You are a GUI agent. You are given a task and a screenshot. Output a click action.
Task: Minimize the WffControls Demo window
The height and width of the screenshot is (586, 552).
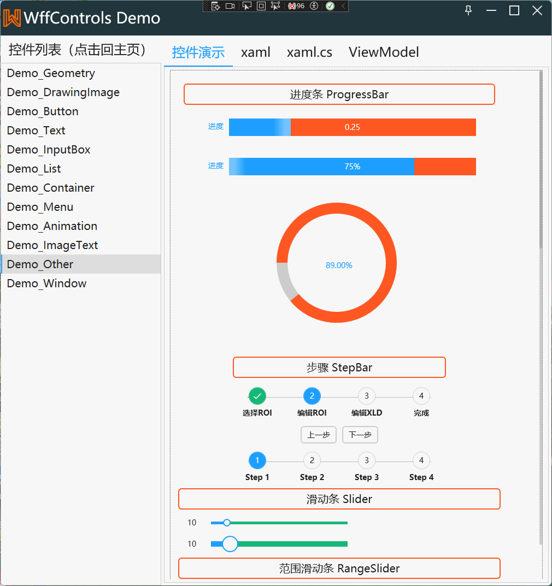491,10
